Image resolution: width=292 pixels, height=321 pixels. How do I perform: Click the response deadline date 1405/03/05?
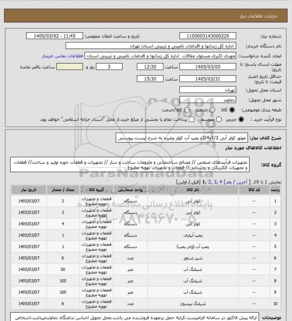208,67
